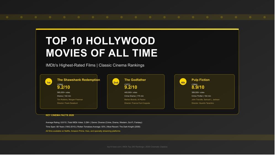The image size is (276, 156).
Task: Click the Crime Drama | 175 min line
Action: (x=134, y=96)
